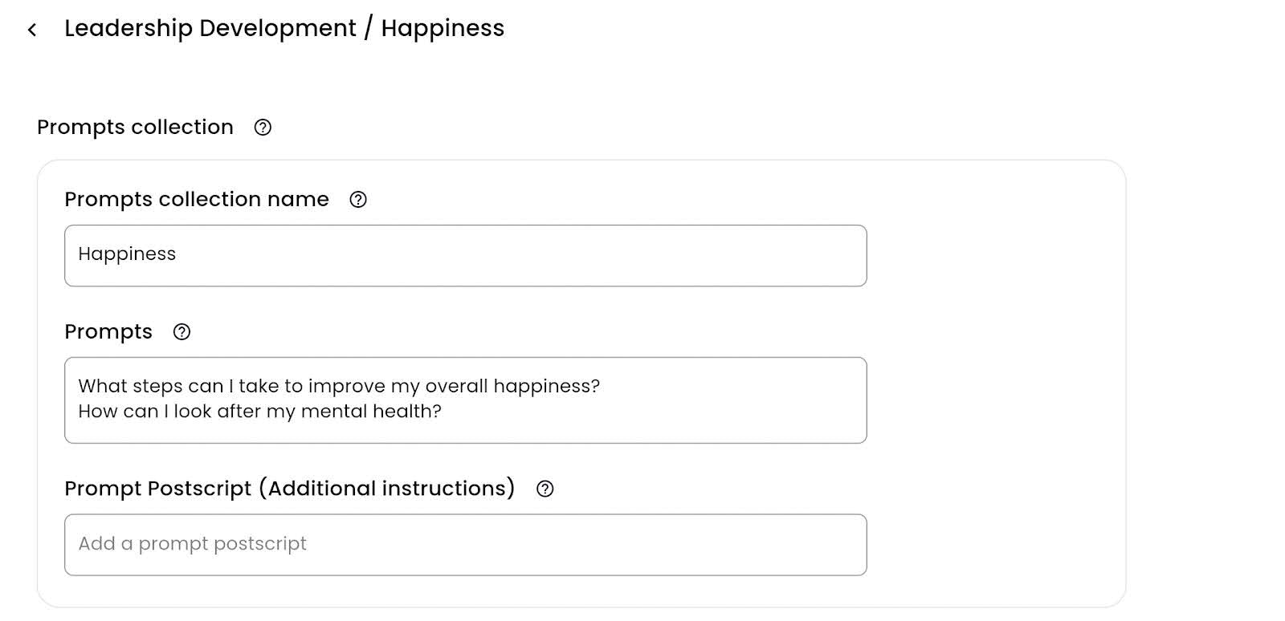Click the Prompt Postscript (Additional instructions) label

(x=290, y=488)
